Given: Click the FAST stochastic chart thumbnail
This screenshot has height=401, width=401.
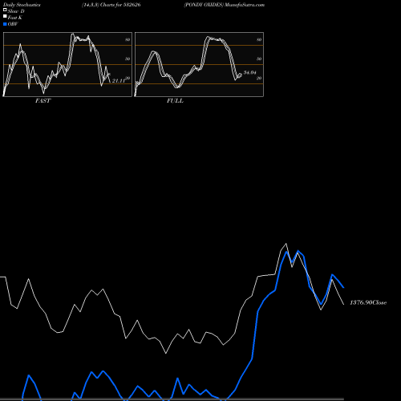Looking at the screenshot, I should click(x=67, y=64).
